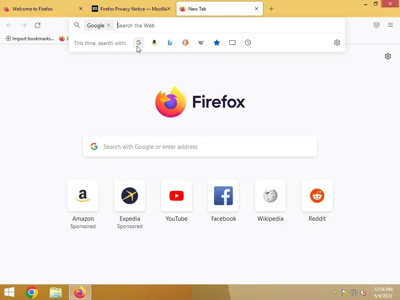Search open tabs with the tab icon

(232, 43)
